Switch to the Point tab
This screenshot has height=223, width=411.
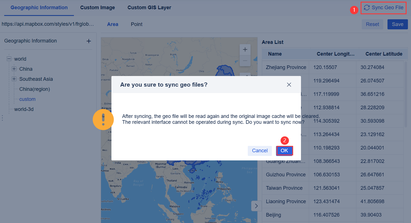point(136,24)
